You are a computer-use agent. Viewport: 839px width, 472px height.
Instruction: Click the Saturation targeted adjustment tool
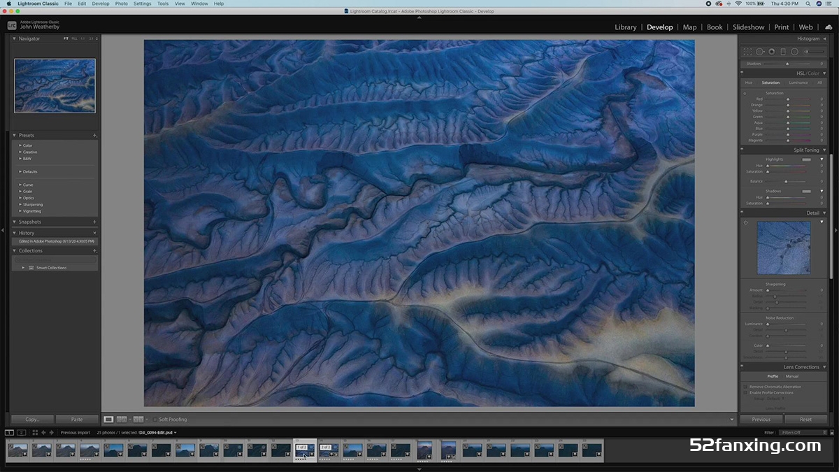pos(745,93)
